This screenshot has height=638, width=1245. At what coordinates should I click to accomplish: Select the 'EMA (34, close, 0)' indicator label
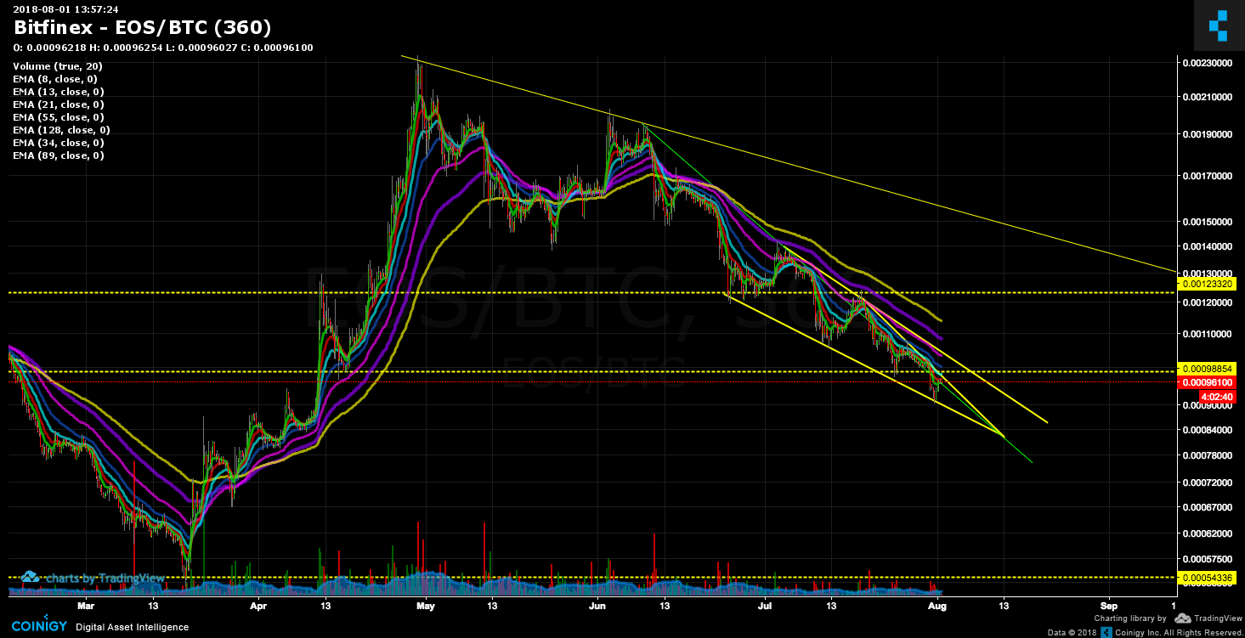(x=59, y=143)
